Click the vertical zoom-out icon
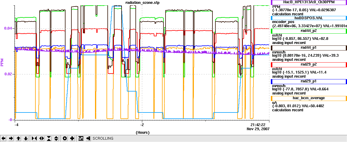347x142 pixels. tap(56, 138)
